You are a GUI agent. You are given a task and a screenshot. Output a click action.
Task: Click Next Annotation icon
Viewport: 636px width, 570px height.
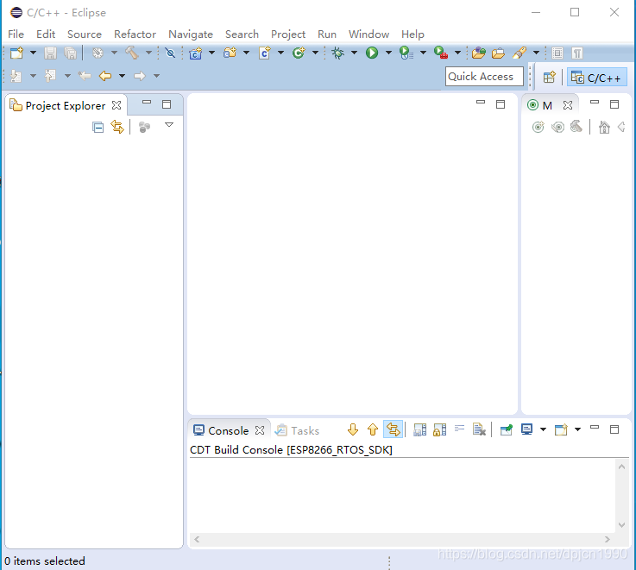coord(16,76)
